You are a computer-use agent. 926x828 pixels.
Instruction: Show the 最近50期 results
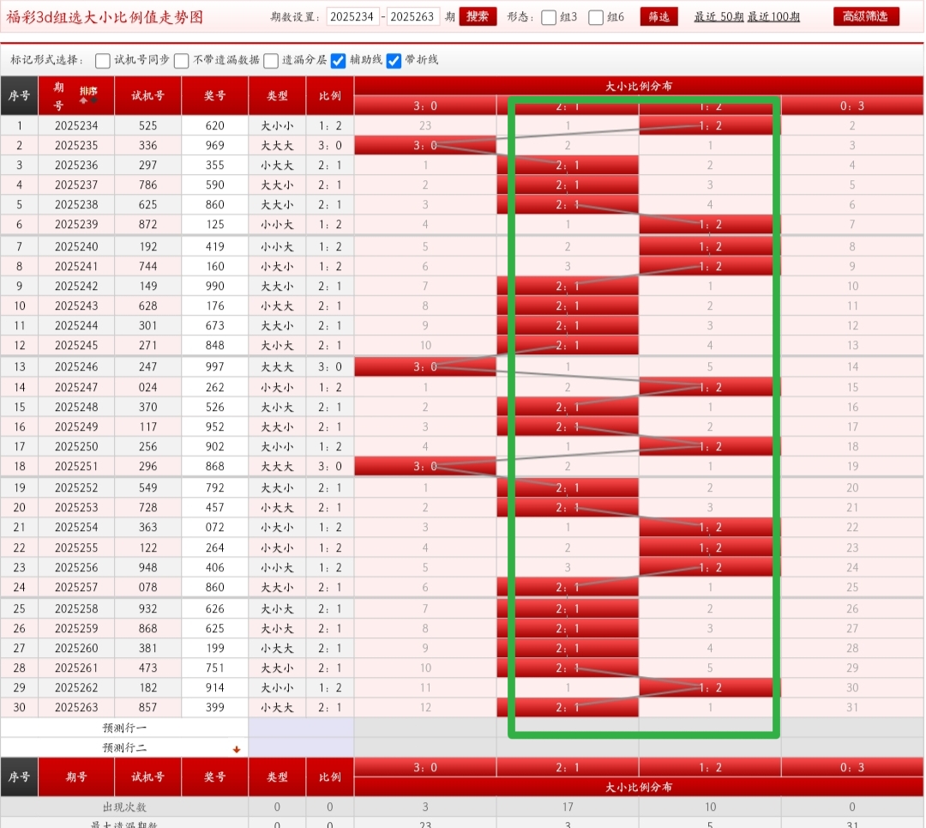(719, 16)
